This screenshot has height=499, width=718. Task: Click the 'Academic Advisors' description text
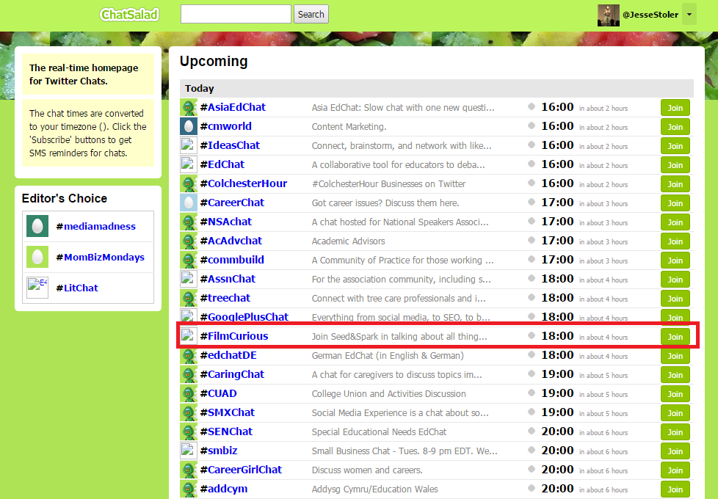pos(348,241)
